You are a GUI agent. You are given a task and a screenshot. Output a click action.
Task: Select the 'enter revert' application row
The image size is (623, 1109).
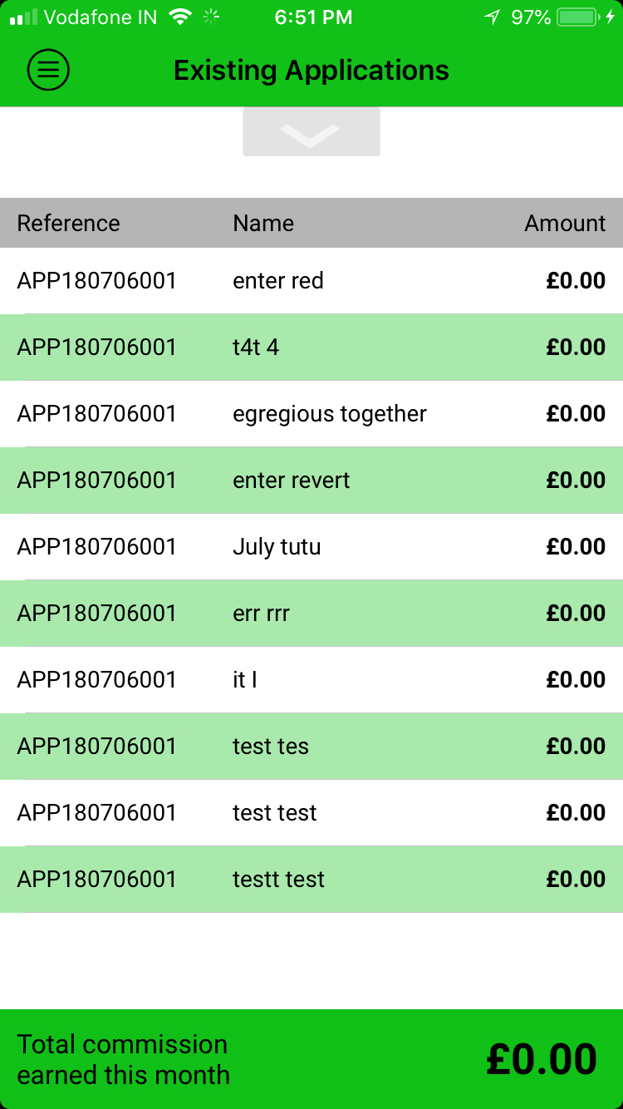(x=311, y=481)
